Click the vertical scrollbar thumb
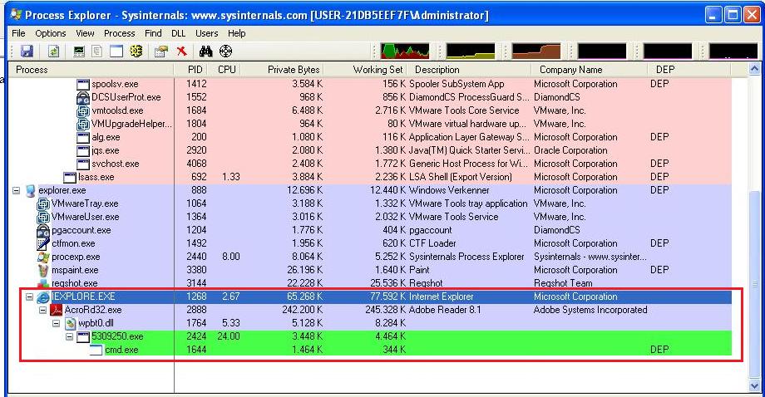The width and height of the screenshot is (765, 397). pyautogui.click(x=754, y=285)
